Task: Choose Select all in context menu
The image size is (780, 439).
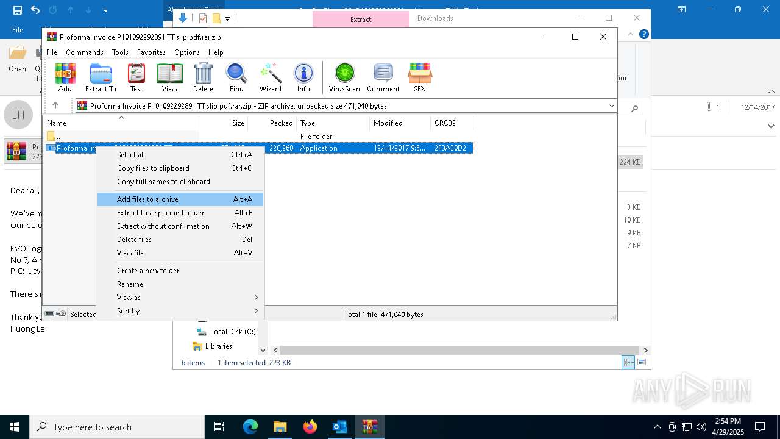Action: coord(180,155)
